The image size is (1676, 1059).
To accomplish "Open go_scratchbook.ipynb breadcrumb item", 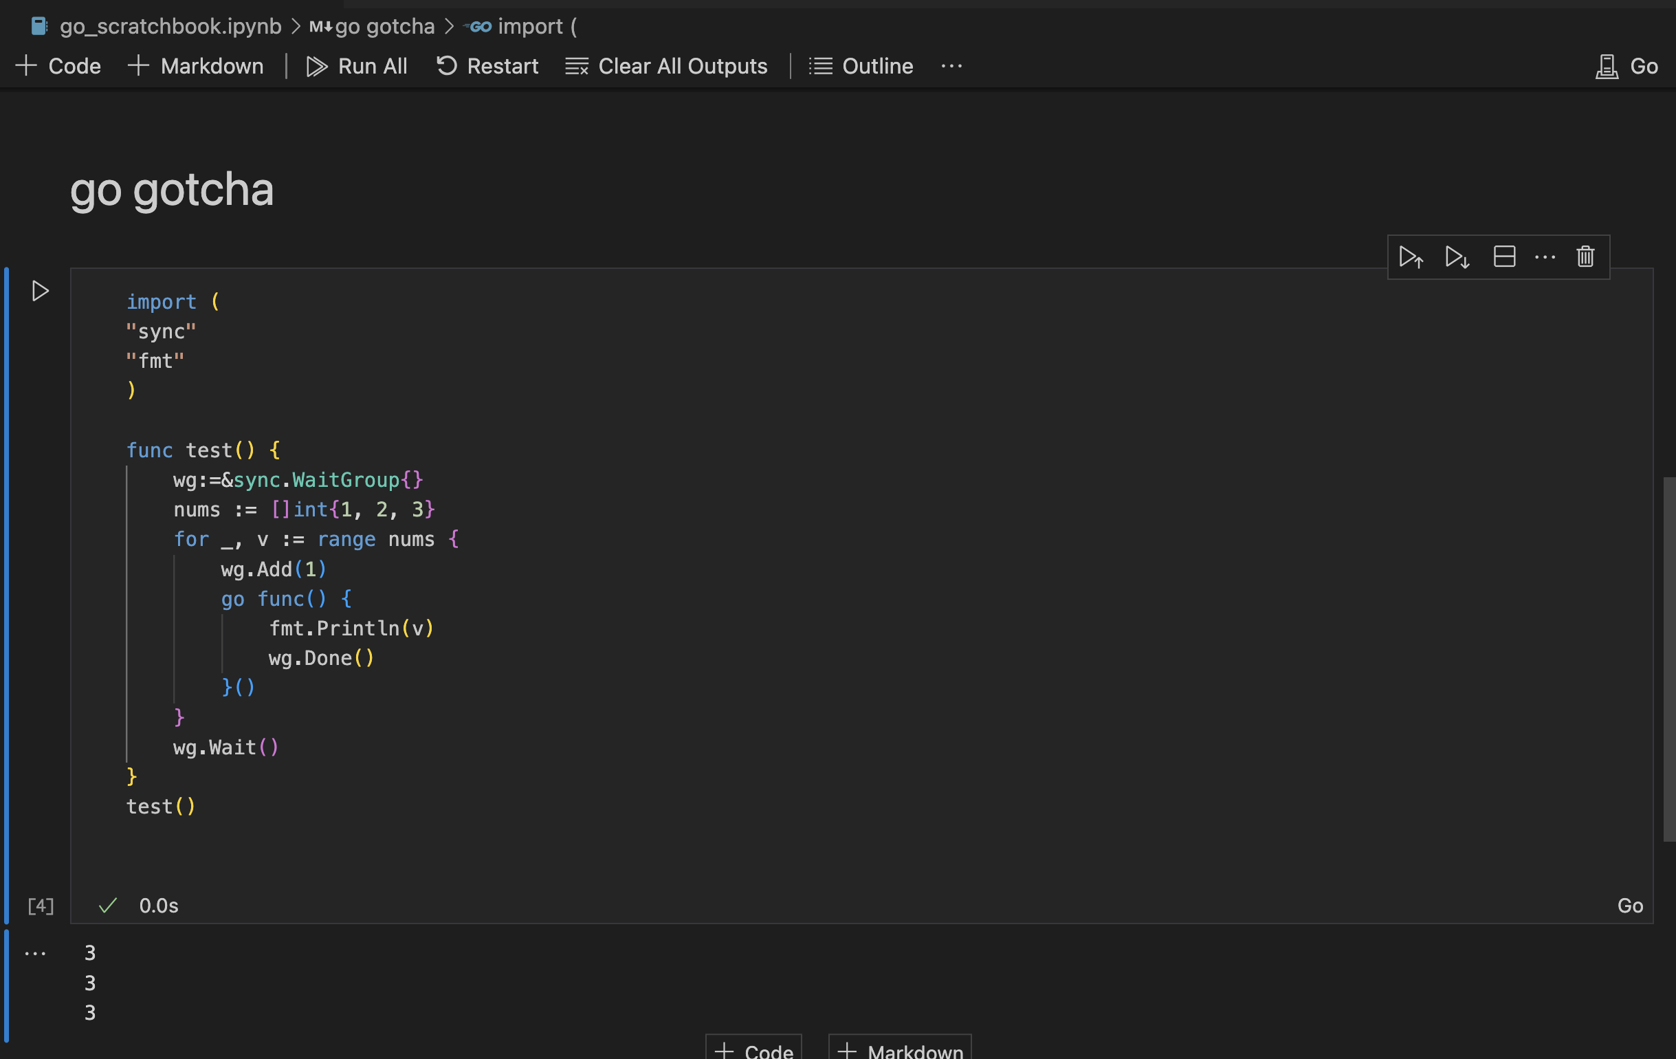I will pyautogui.click(x=170, y=26).
